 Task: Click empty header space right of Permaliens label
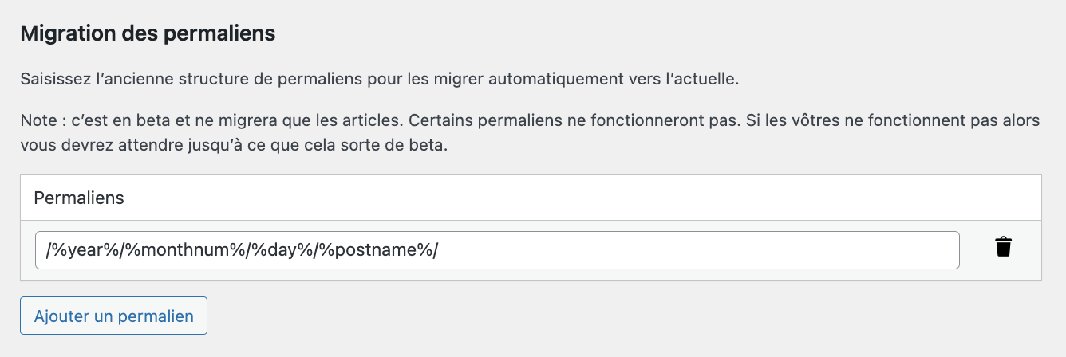pos(559,198)
